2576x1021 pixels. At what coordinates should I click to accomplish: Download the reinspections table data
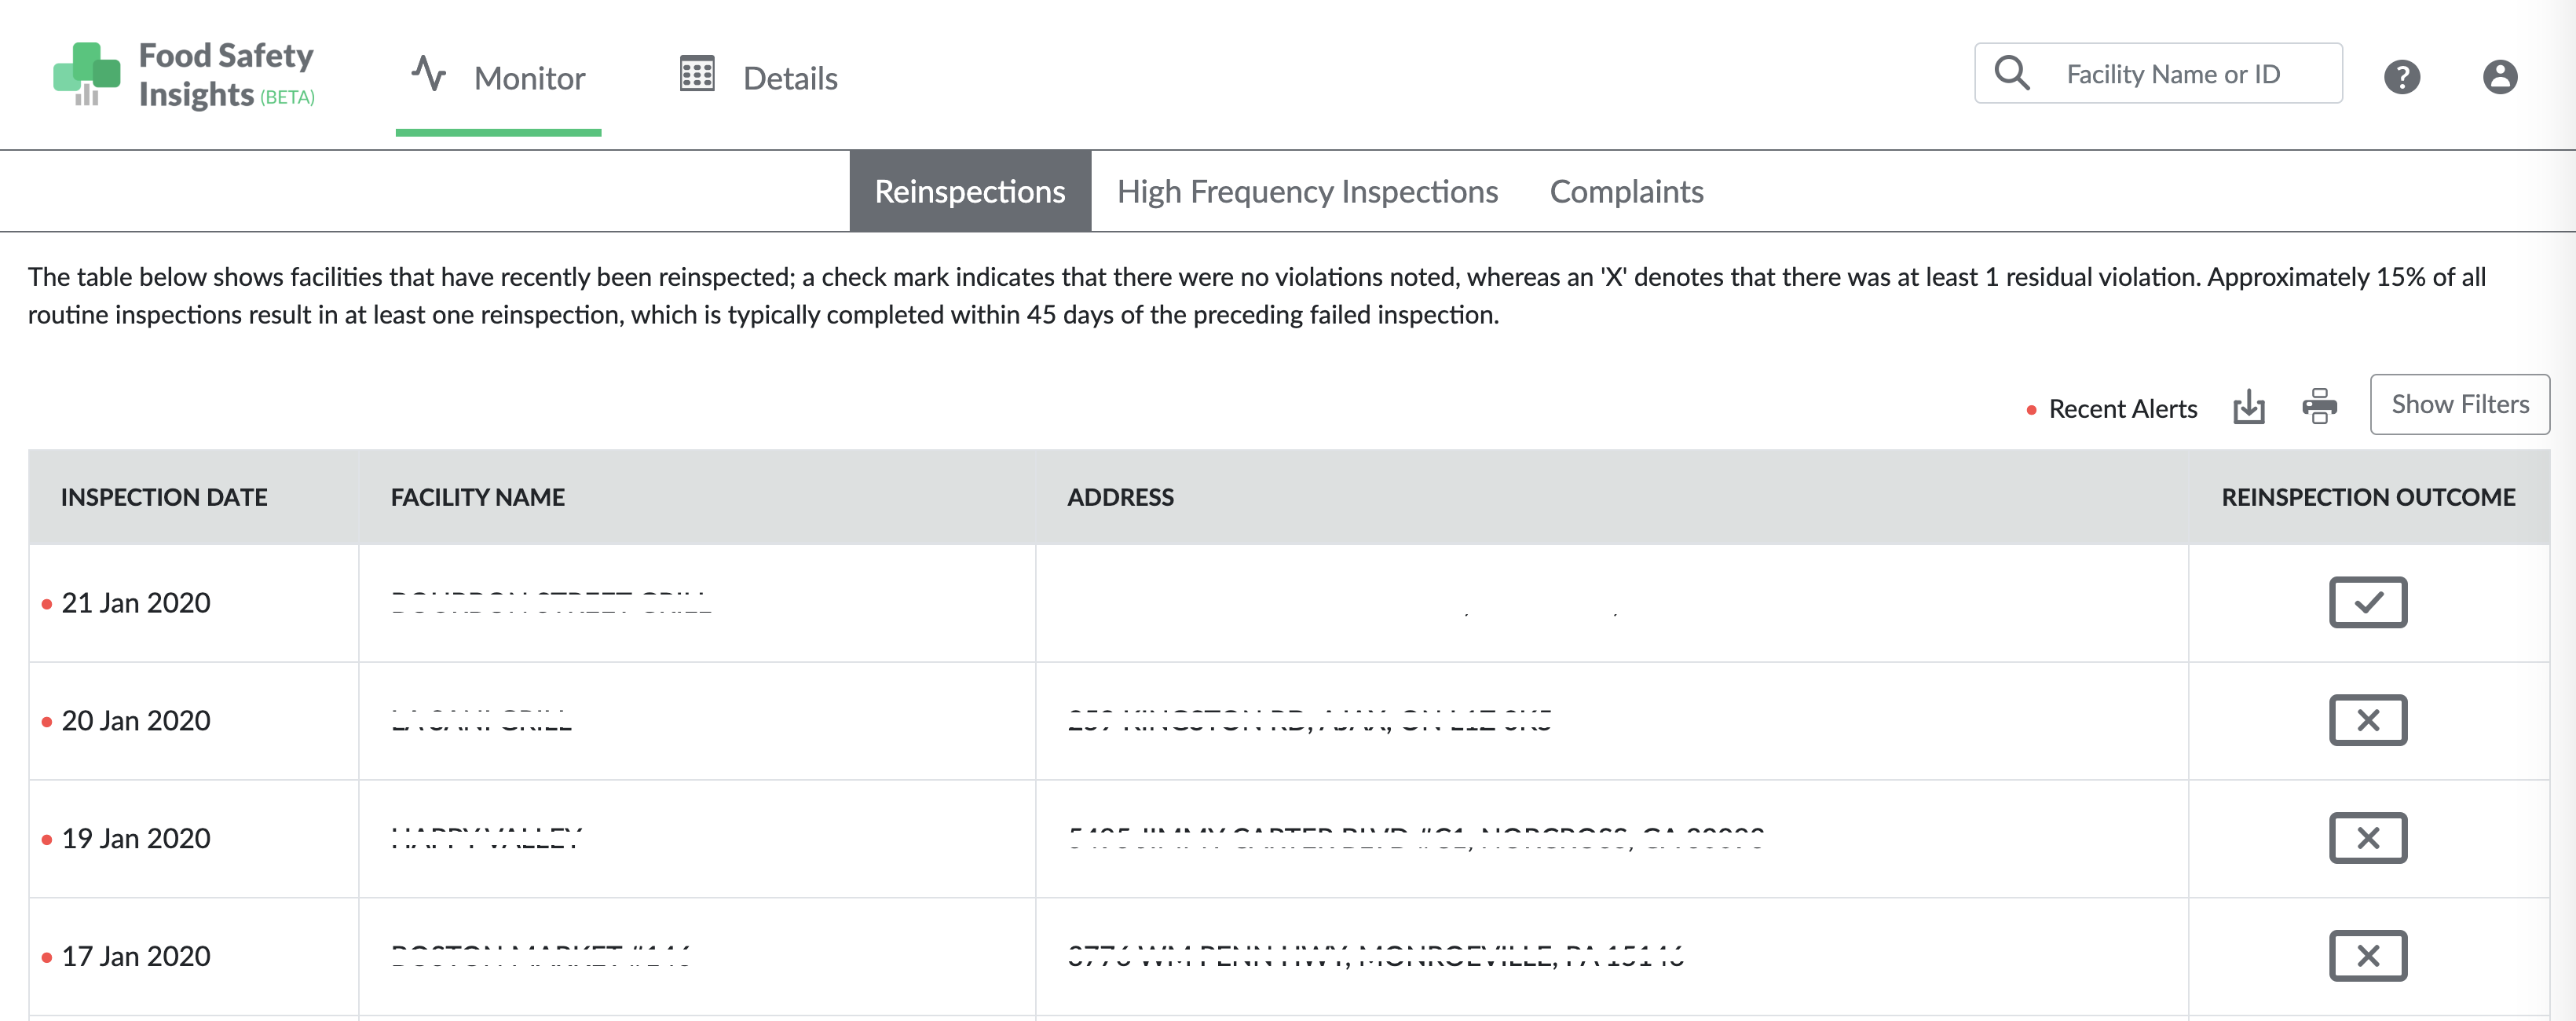tap(2249, 406)
